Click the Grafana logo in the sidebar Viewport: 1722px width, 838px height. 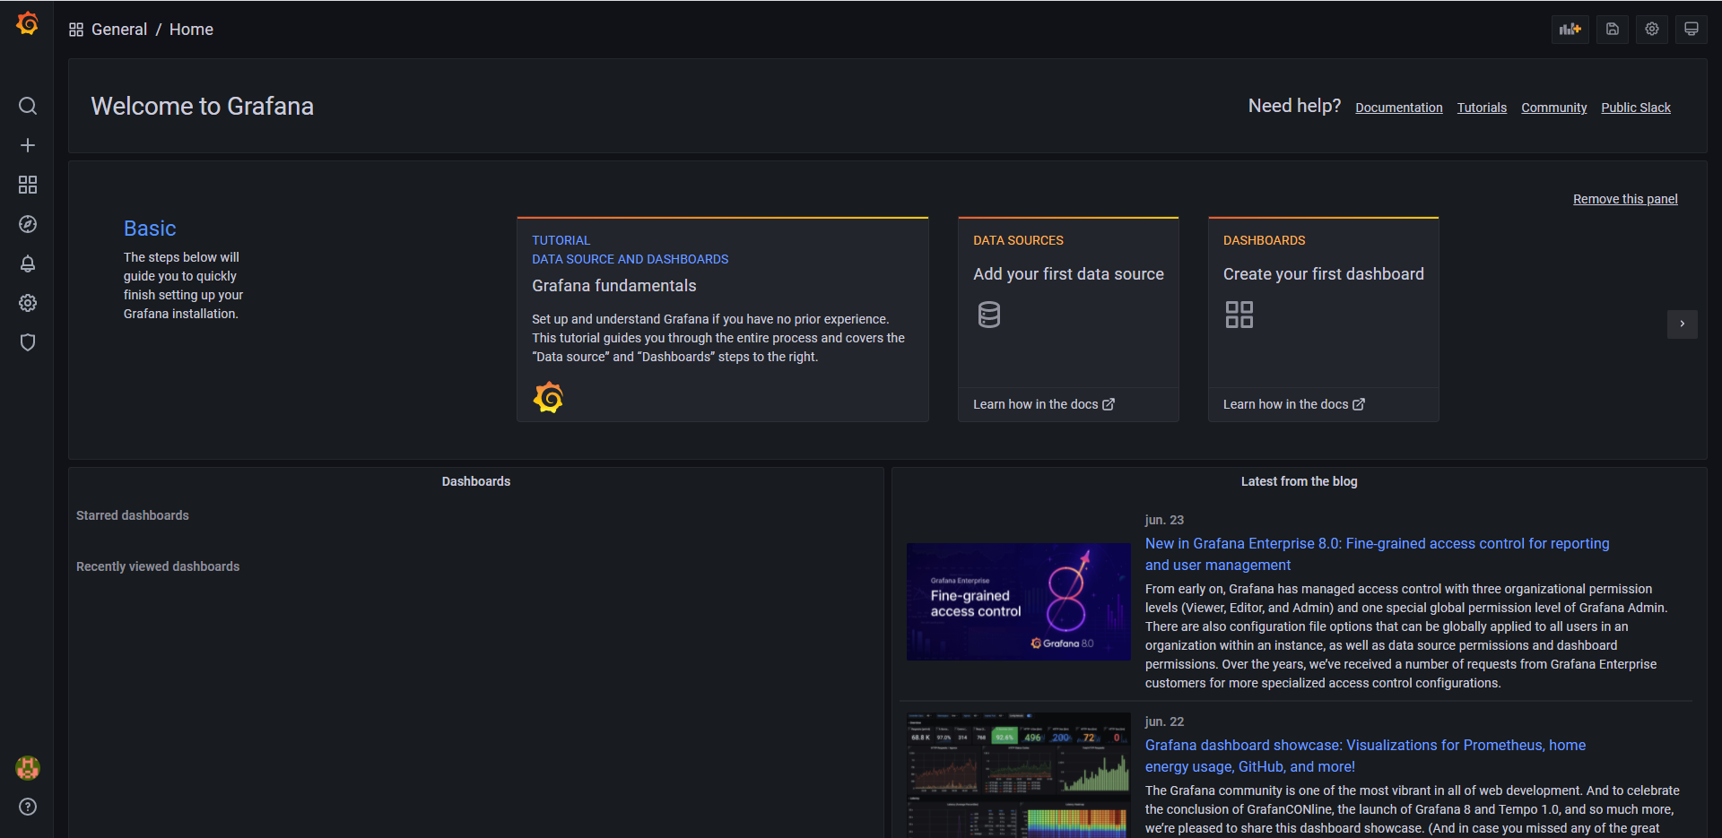pos(28,24)
